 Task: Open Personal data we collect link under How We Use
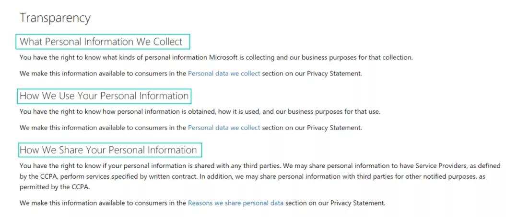[224, 128]
